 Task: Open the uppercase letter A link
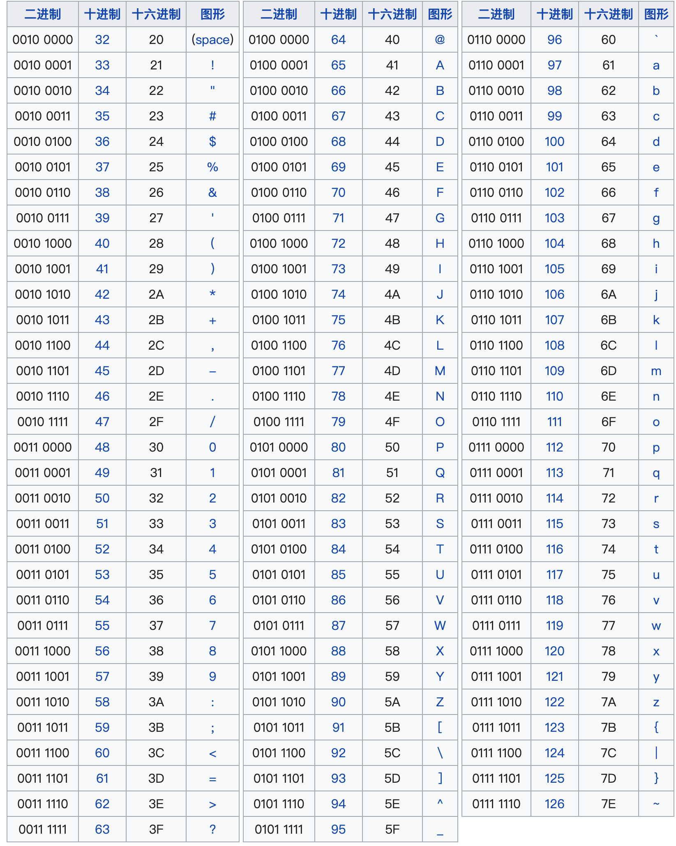pos(440,65)
